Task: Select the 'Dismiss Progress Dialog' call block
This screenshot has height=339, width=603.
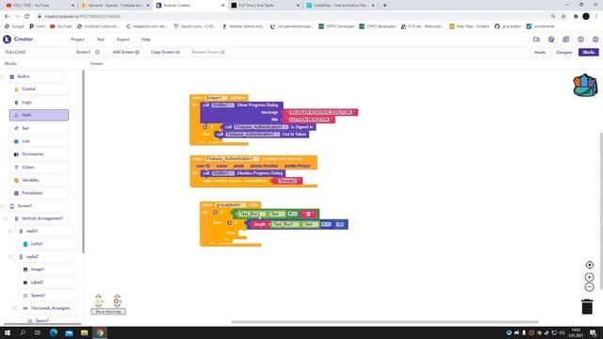Action: pos(243,173)
